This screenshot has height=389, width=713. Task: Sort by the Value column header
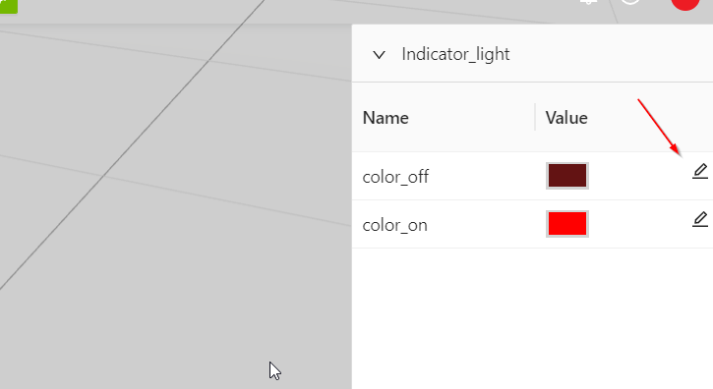click(x=566, y=118)
